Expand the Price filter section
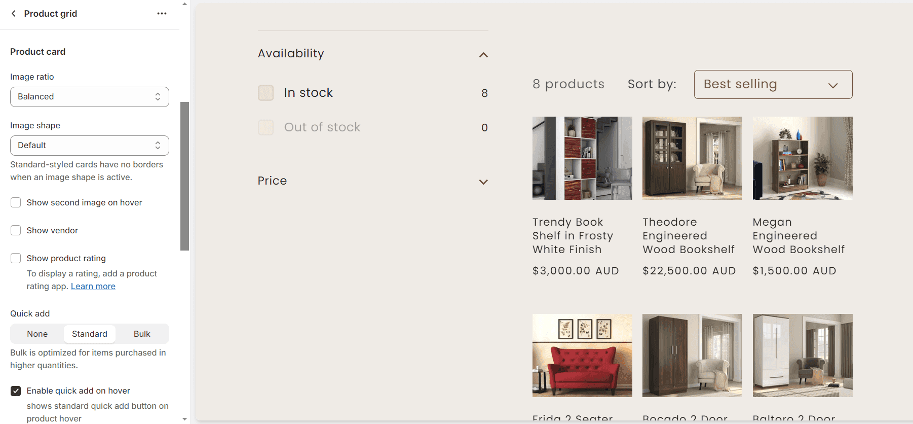Screen dimensions: 913x424 tap(483, 182)
